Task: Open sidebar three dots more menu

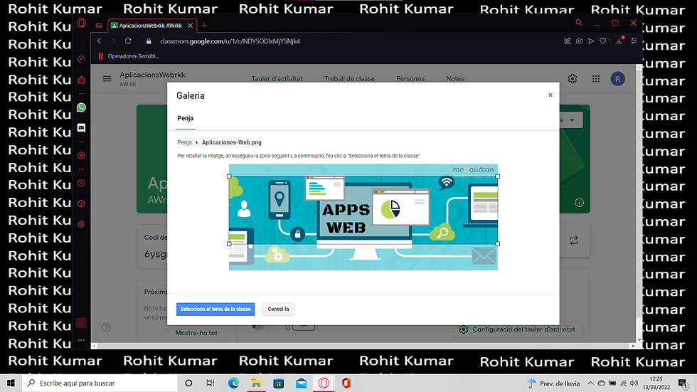Action: click(x=81, y=340)
